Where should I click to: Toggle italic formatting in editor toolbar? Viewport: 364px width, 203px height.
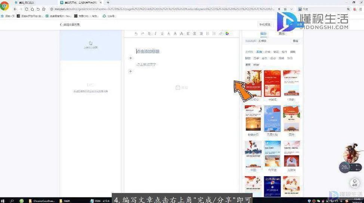[155, 34]
